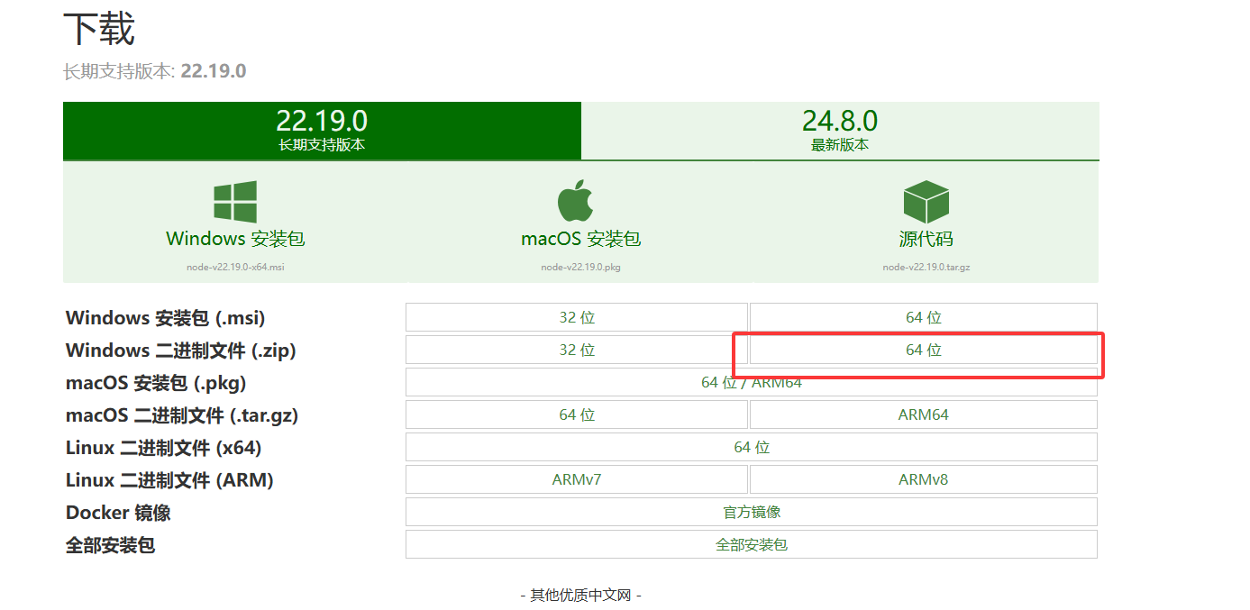This screenshot has height=610, width=1250.
Task: Download 64-bit Windows .msi installer
Action: 923,317
